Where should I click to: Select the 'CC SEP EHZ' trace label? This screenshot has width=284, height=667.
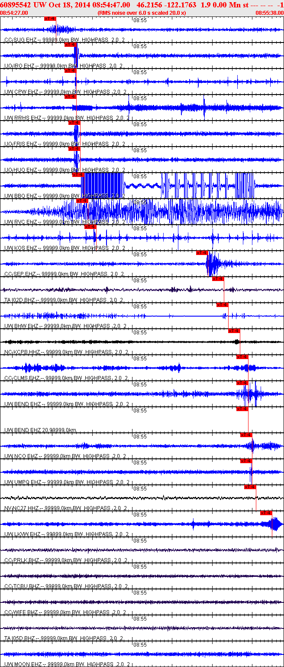pyautogui.click(x=20, y=274)
